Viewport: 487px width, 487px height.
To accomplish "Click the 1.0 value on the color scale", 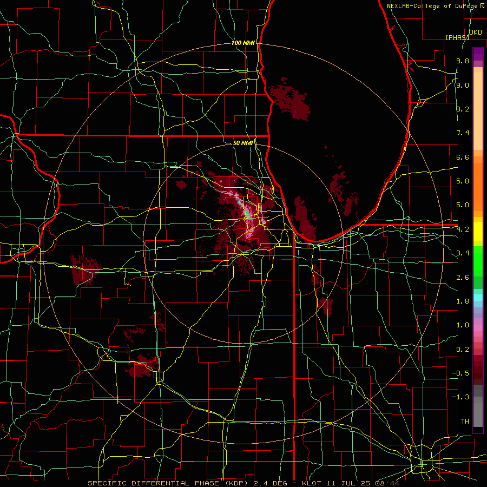I will (463, 325).
